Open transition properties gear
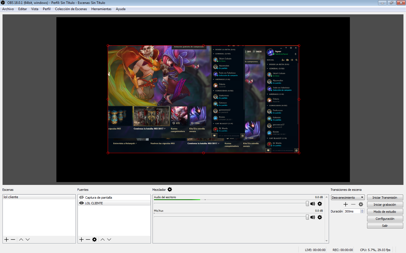Image resolution: width=406 pixels, height=253 pixels. pos(361,204)
